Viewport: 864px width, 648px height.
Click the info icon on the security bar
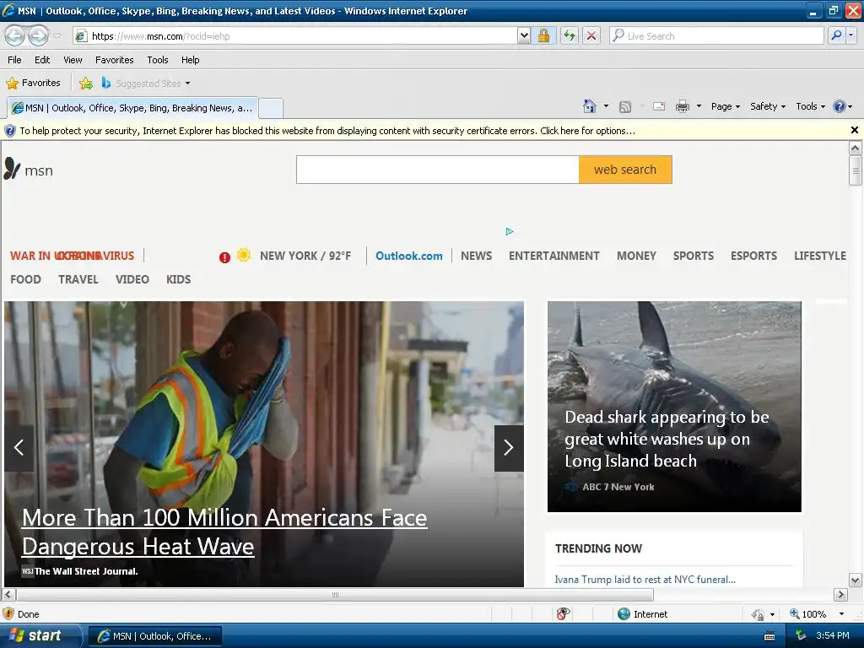click(x=10, y=131)
